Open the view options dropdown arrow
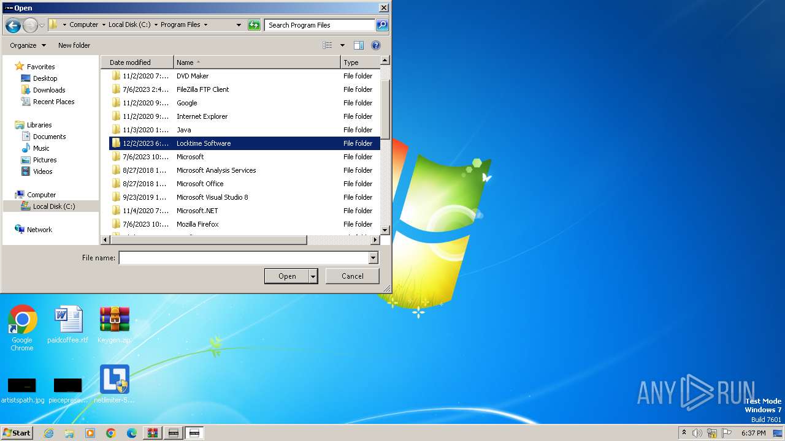The width and height of the screenshot is (785, 441). 342,45
